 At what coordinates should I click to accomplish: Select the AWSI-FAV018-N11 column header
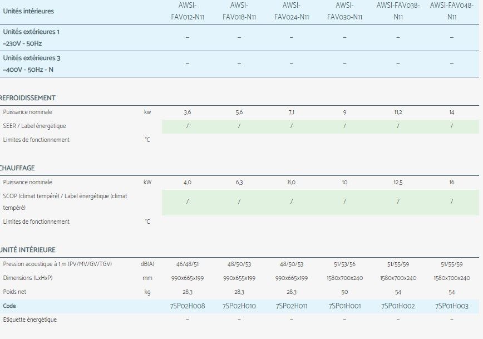(x=239, y=11)
